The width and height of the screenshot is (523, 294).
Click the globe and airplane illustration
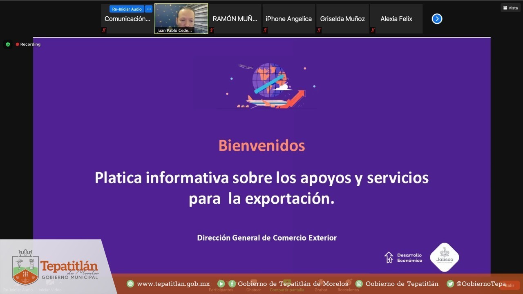coord(271,86)
